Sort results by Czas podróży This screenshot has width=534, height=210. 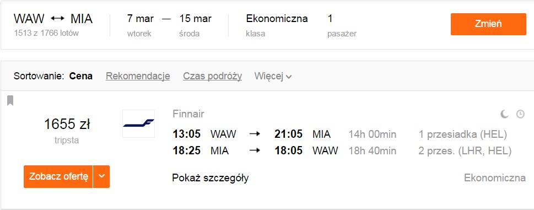[213, 76]
